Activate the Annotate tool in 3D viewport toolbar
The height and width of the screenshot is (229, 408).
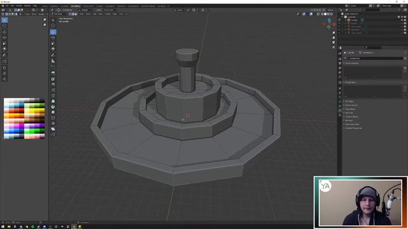[x=53, y=55]
